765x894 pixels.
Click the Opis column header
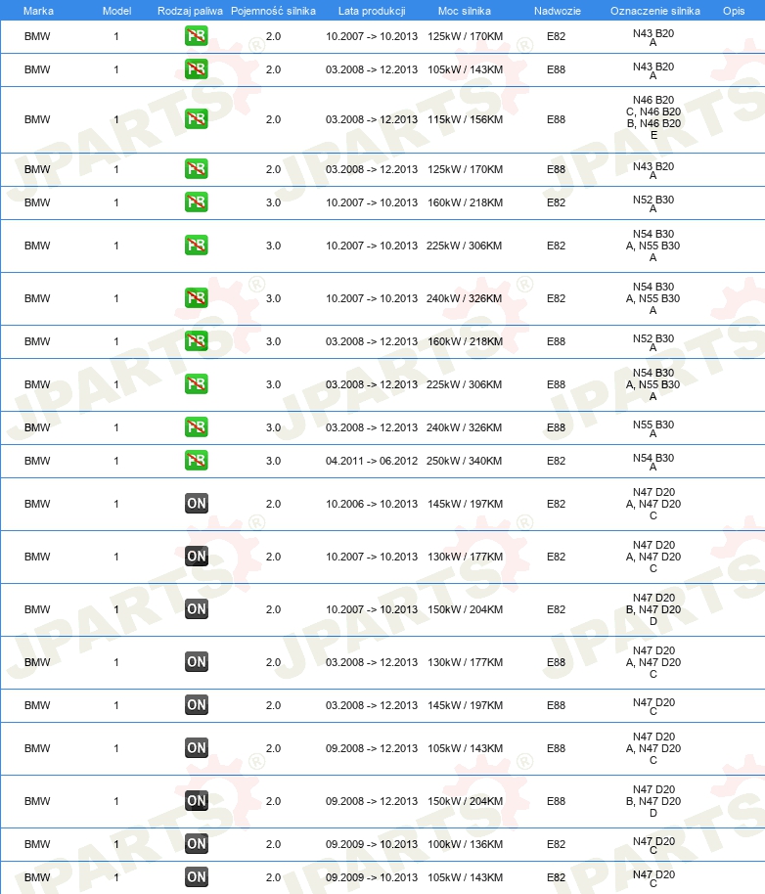[734, 11]
